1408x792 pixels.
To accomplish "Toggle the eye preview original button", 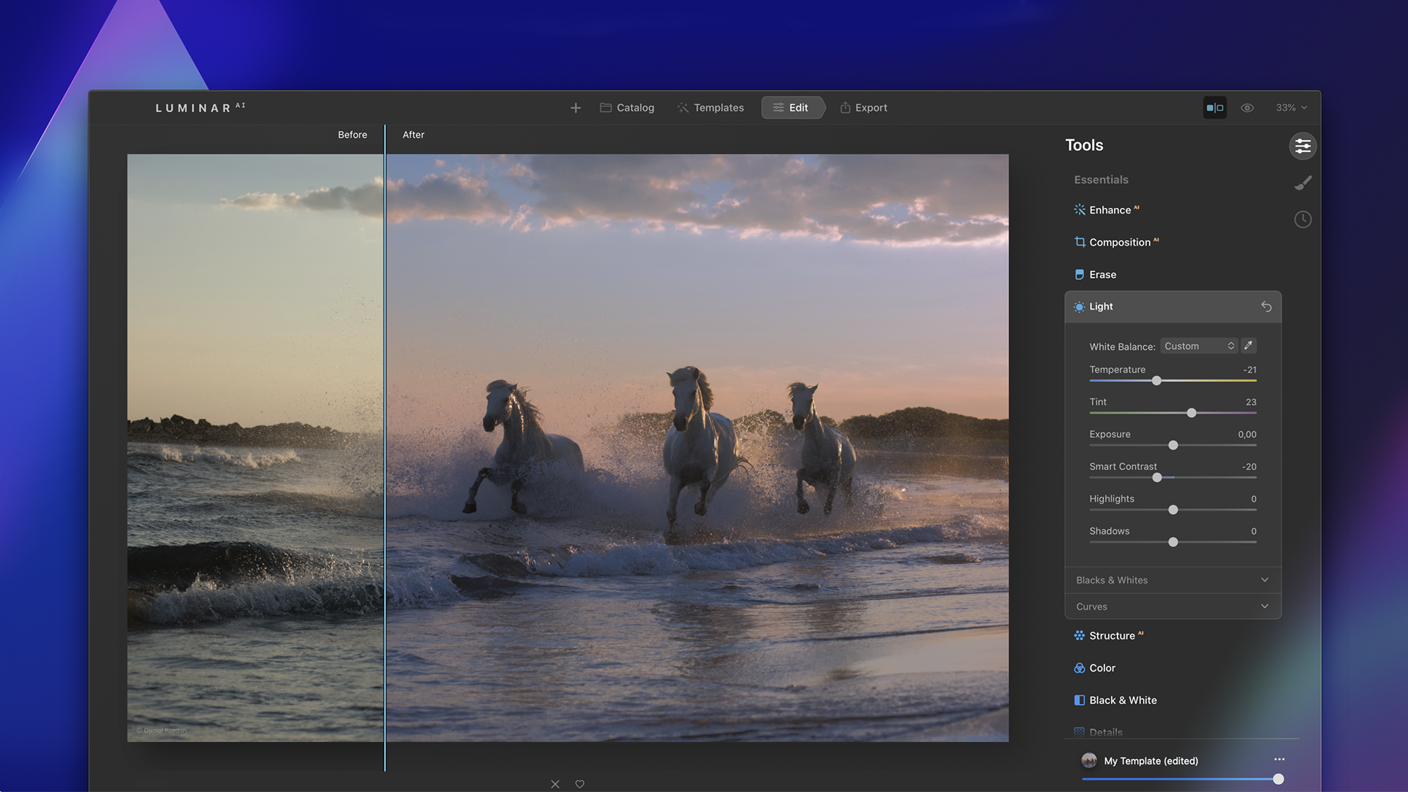I will (1247, 108).
